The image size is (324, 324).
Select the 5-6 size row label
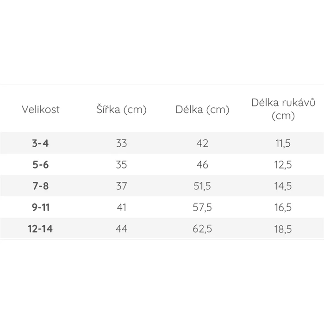41,164
